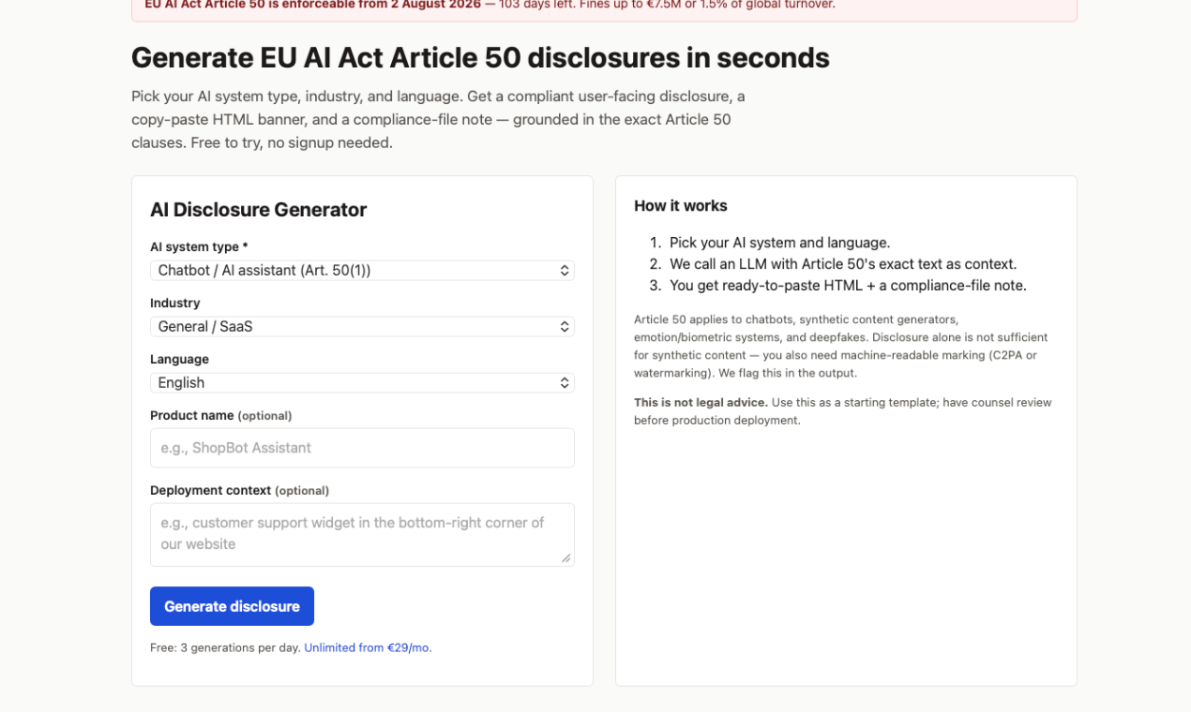
Task: Click the Industry selector chevron icon
Action: 564,326
